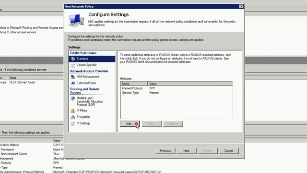Click the IP Filters padlock icon

click(73, 111)
